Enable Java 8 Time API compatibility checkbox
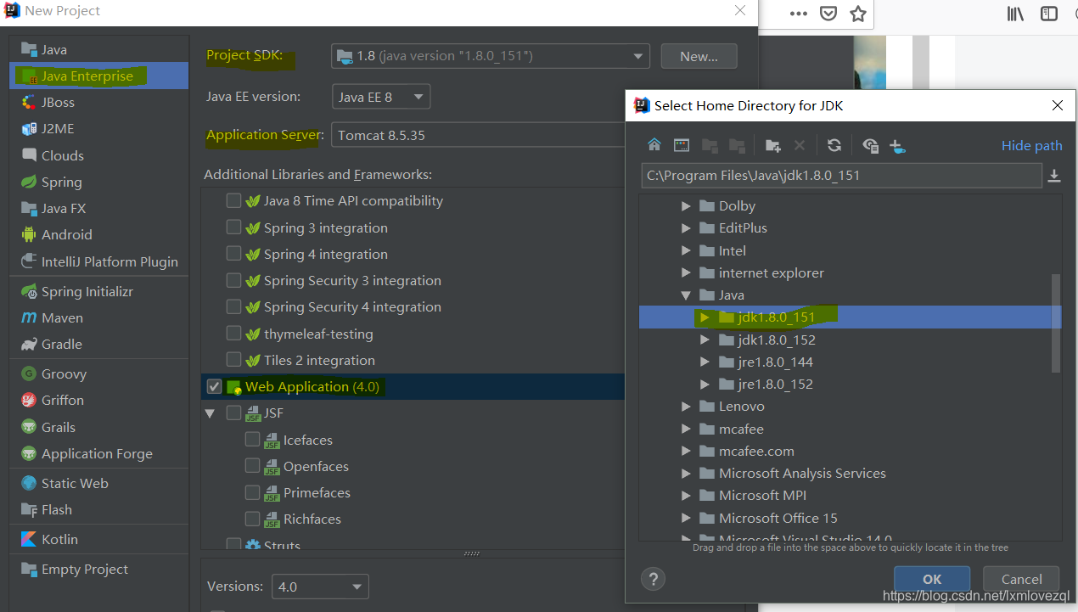This screenshot has height=612, width=1078. point(233,201)
